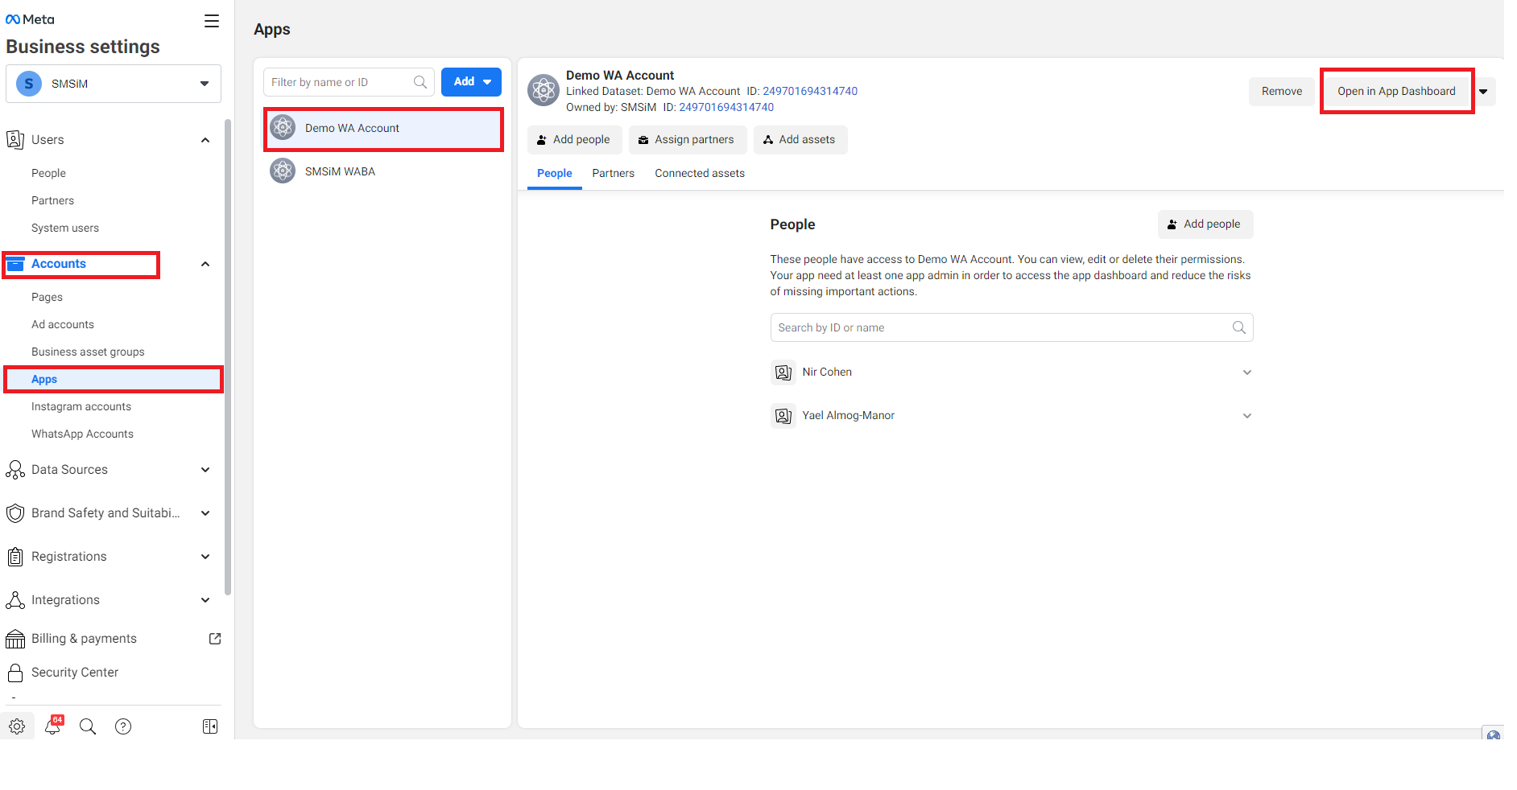Click the Users section icon
Screen dimensions: 1517x790
15,140
